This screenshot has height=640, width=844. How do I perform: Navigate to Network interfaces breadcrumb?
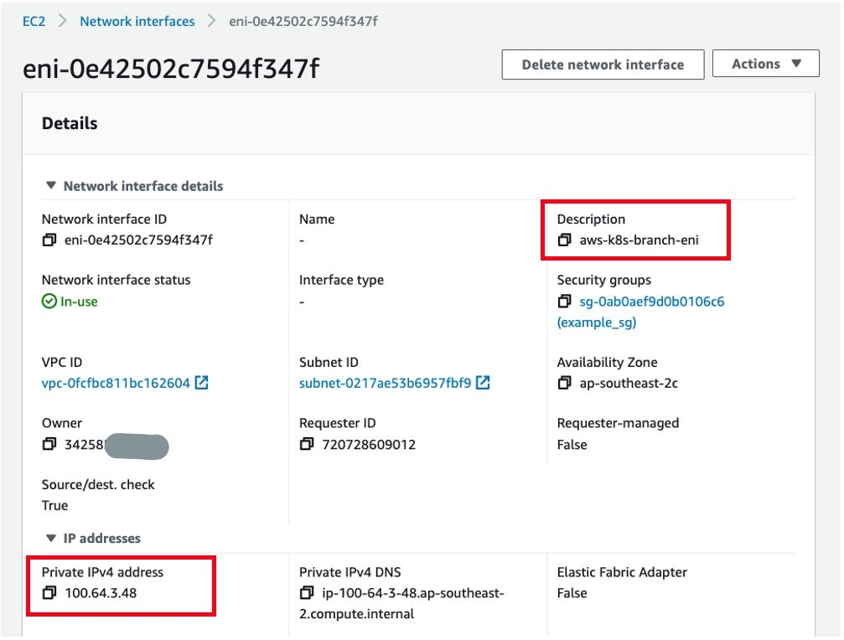click(x=137, y=22)
